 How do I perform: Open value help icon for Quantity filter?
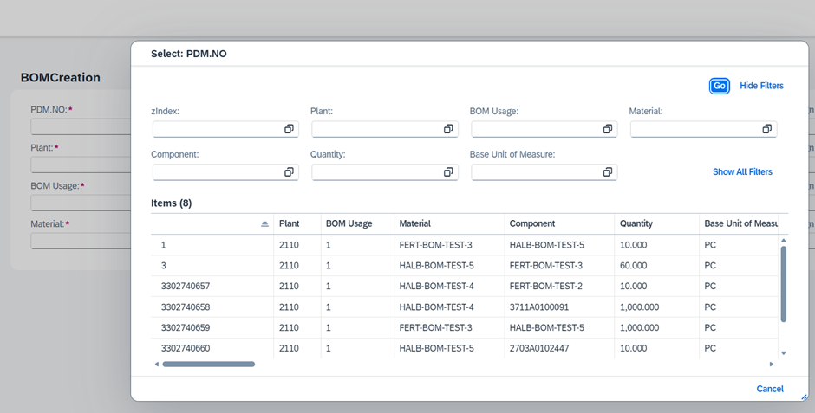coord(448,172)
